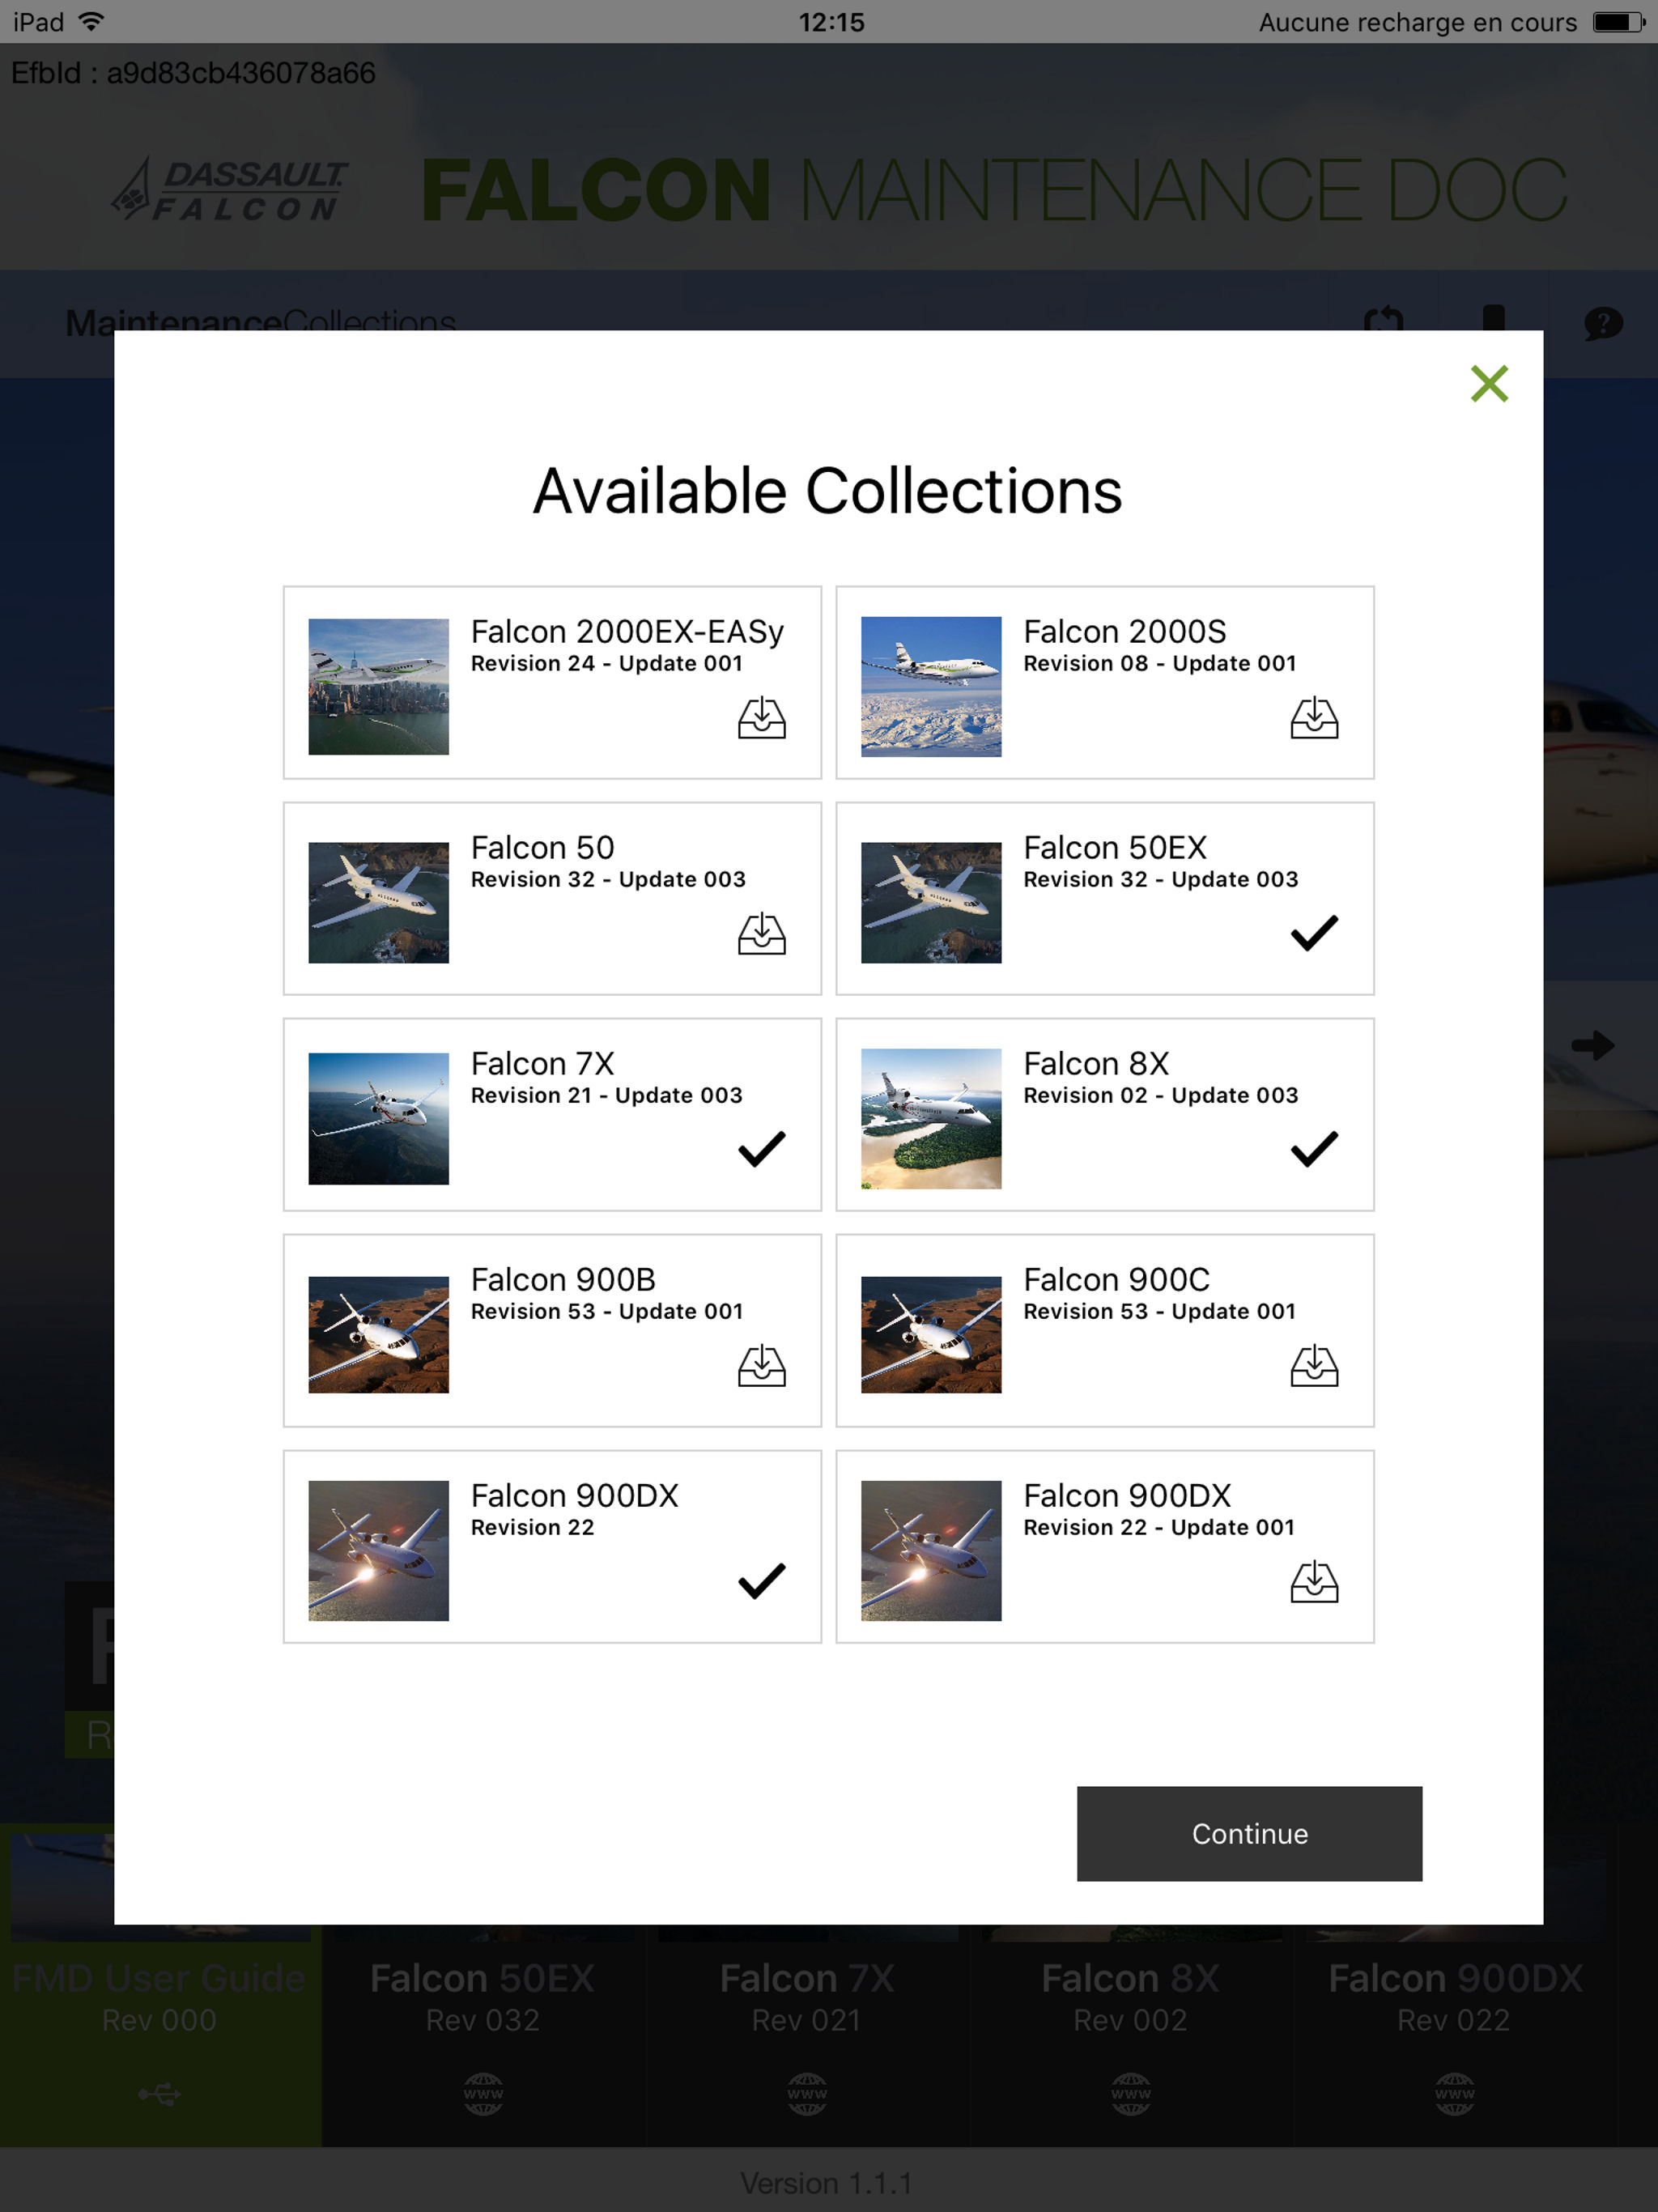1658x2212 pixels.
Task: Toggle the Falcon 50EX checkmark
Action: coord(1313,933)
